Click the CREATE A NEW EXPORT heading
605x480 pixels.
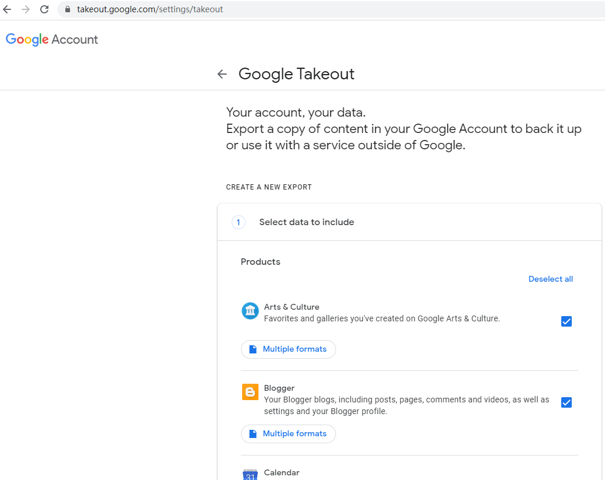point(268,187)
